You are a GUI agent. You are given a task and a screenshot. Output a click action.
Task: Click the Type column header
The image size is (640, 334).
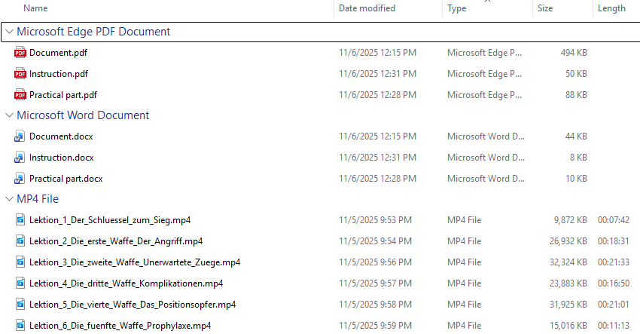pos(457,8)
